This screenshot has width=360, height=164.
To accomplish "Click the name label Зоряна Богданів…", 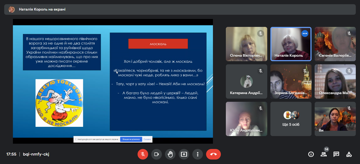I will click(x=291, y=93).
